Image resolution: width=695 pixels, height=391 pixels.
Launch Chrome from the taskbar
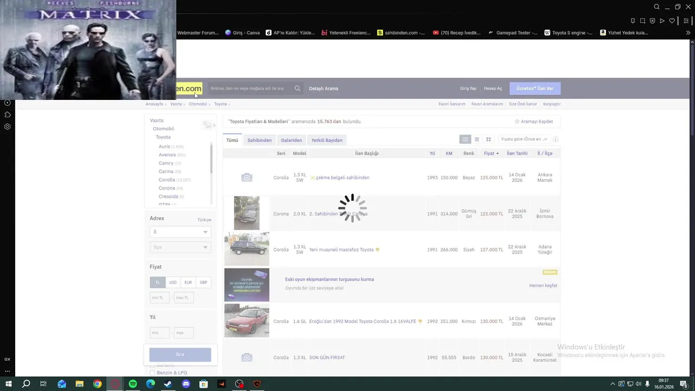(97, 384)
